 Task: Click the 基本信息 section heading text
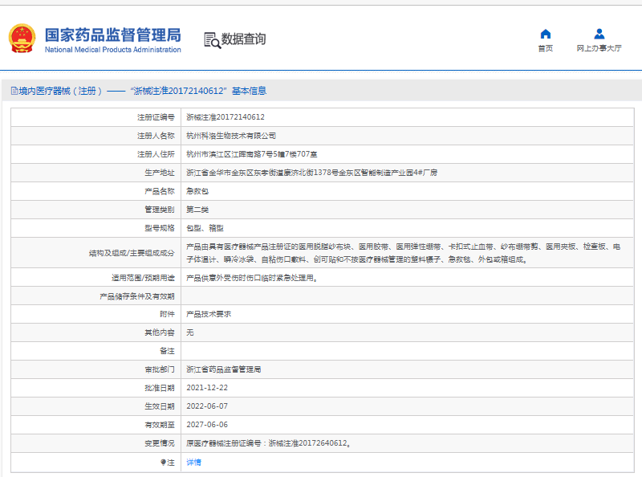250,91
